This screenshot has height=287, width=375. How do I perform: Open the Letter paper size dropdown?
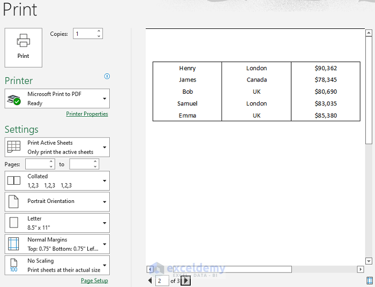[x=57, y=223]
